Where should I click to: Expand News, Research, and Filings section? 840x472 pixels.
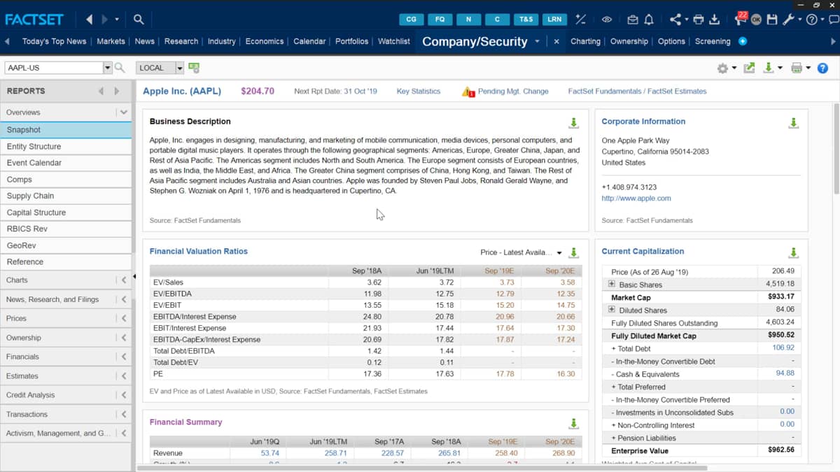coord(124,299)
